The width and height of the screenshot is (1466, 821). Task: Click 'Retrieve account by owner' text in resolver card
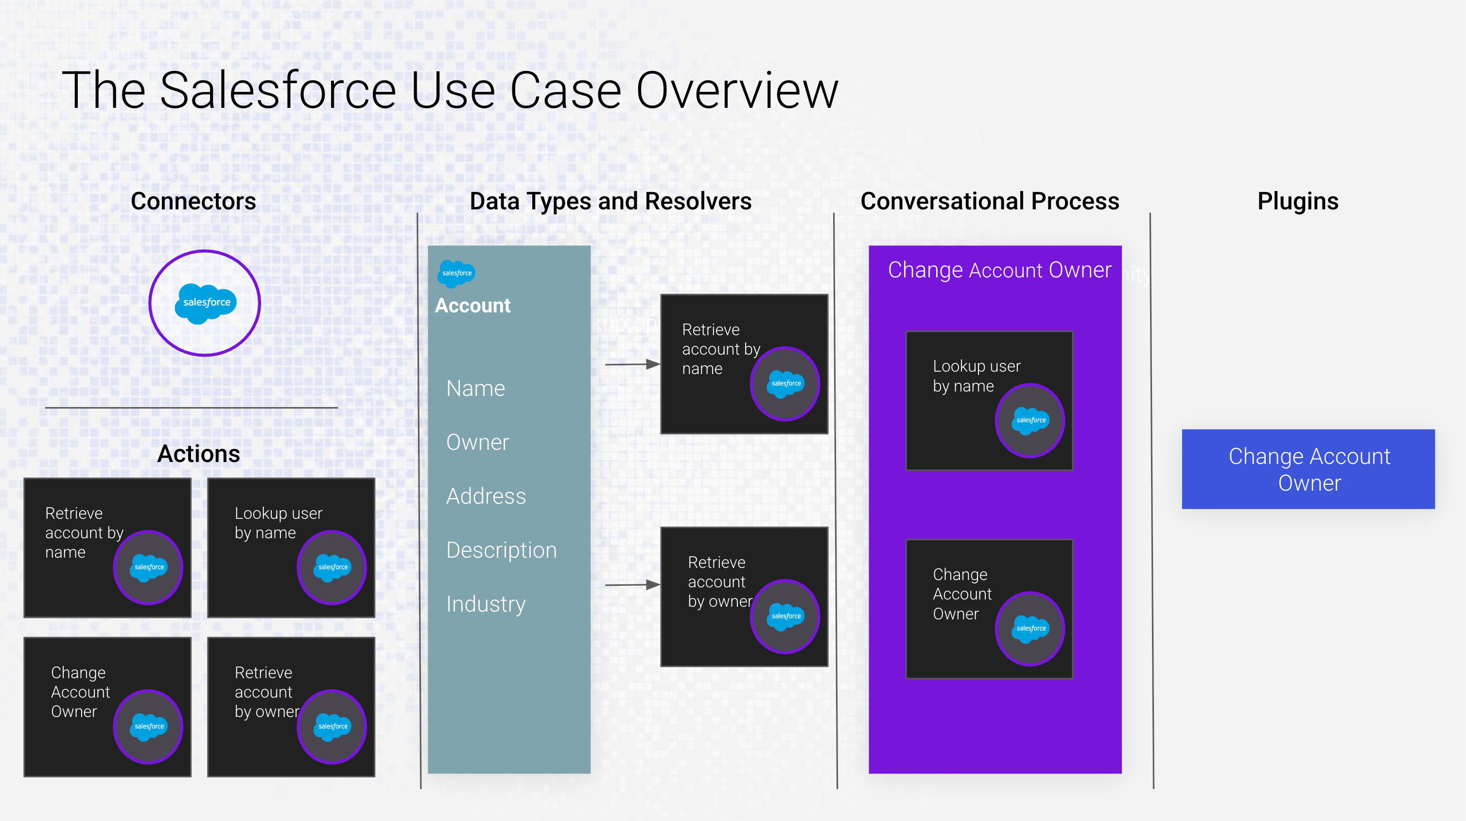pyautogui.click(x=720, y=582)
